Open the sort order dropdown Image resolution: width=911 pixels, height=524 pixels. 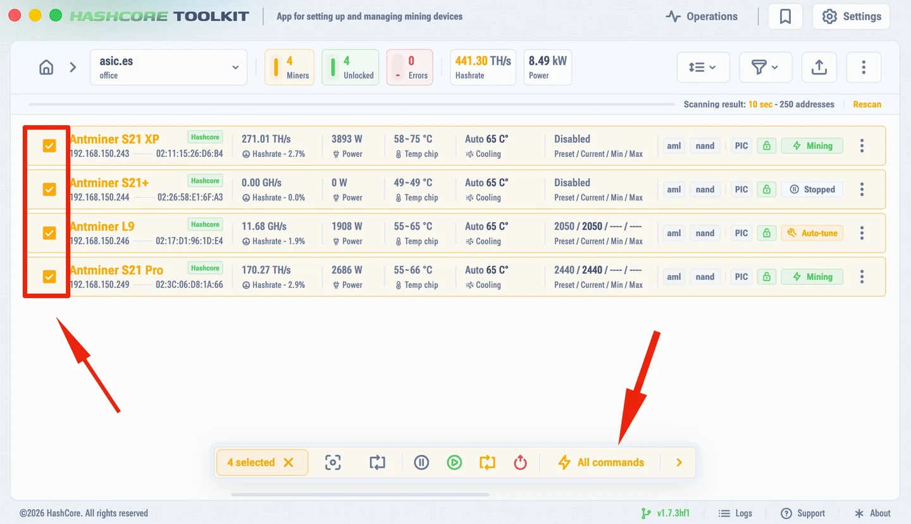(x=703, y=67)
